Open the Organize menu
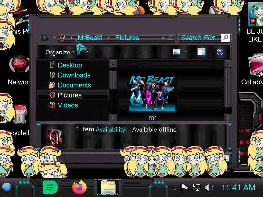Image resolution: width=263 pixels, height=197 pixels. point(58,52)
